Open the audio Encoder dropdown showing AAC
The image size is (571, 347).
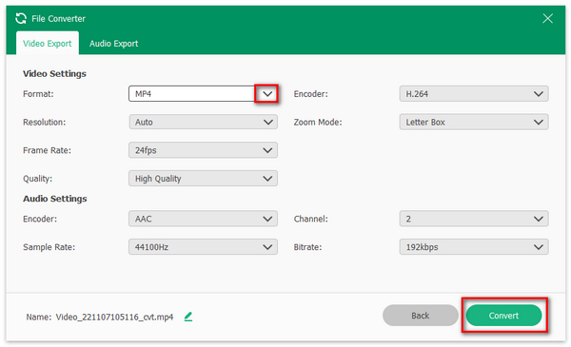204,219
